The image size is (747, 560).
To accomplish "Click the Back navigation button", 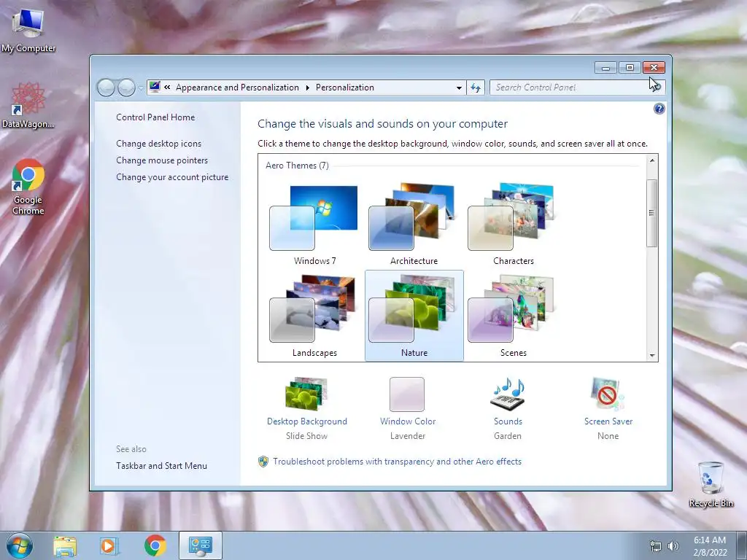I will (x=106, y=87).
